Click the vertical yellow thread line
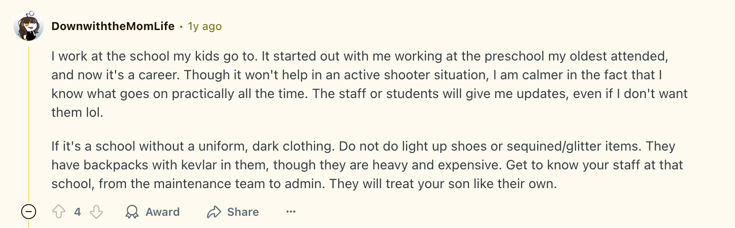735x228 pixels. pyautogui.click(x=29, y=122)
